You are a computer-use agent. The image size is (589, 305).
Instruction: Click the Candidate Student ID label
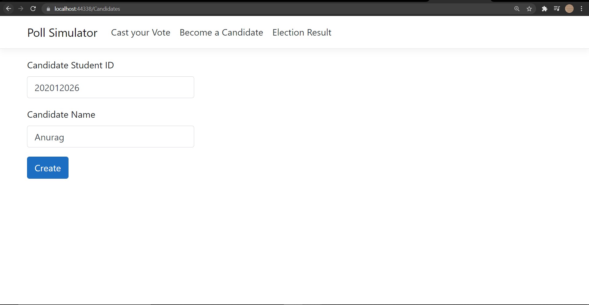pos(70,65)
